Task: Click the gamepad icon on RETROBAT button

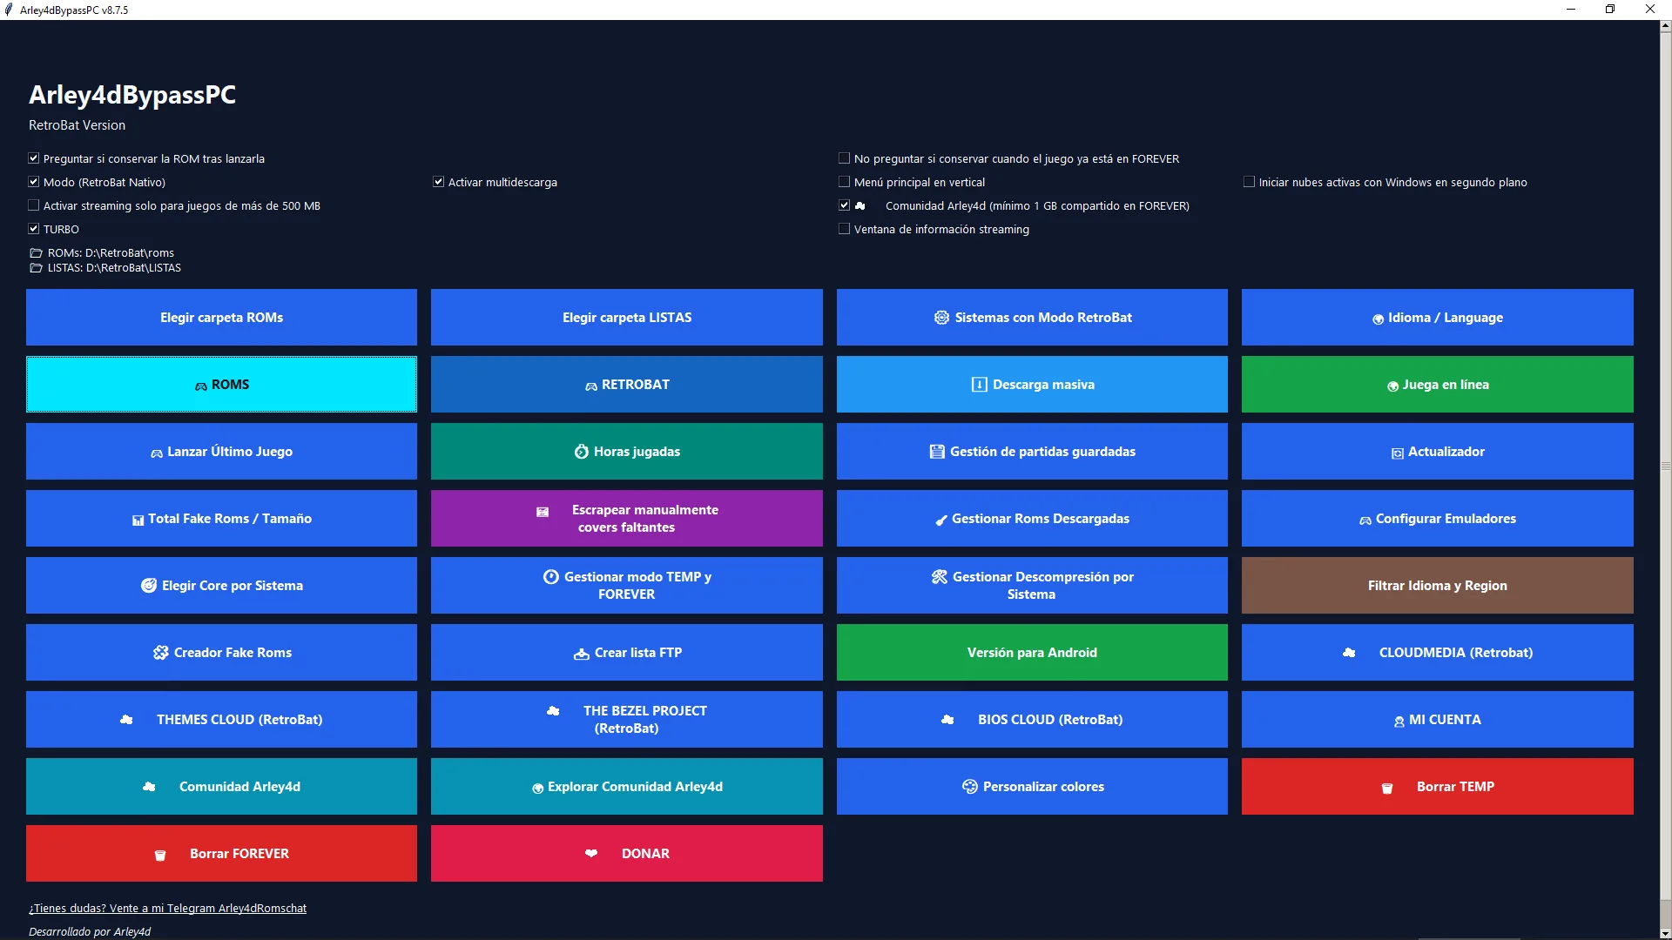Action: pos(591,386)
